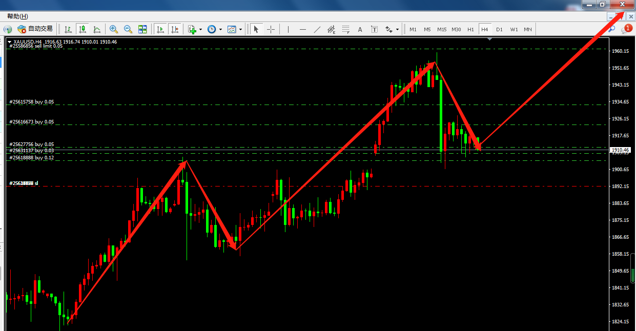The image size is (636, 331).
Task: Select the crosshair tool
Action: click(271, 29)
